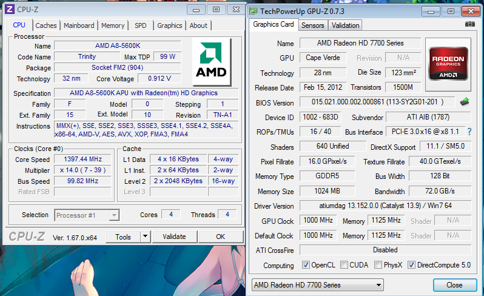This screenshot has width=484, height=296.
Task: Click the BIOS Version field
Action: pyautogui.click(x=377, y=102)
